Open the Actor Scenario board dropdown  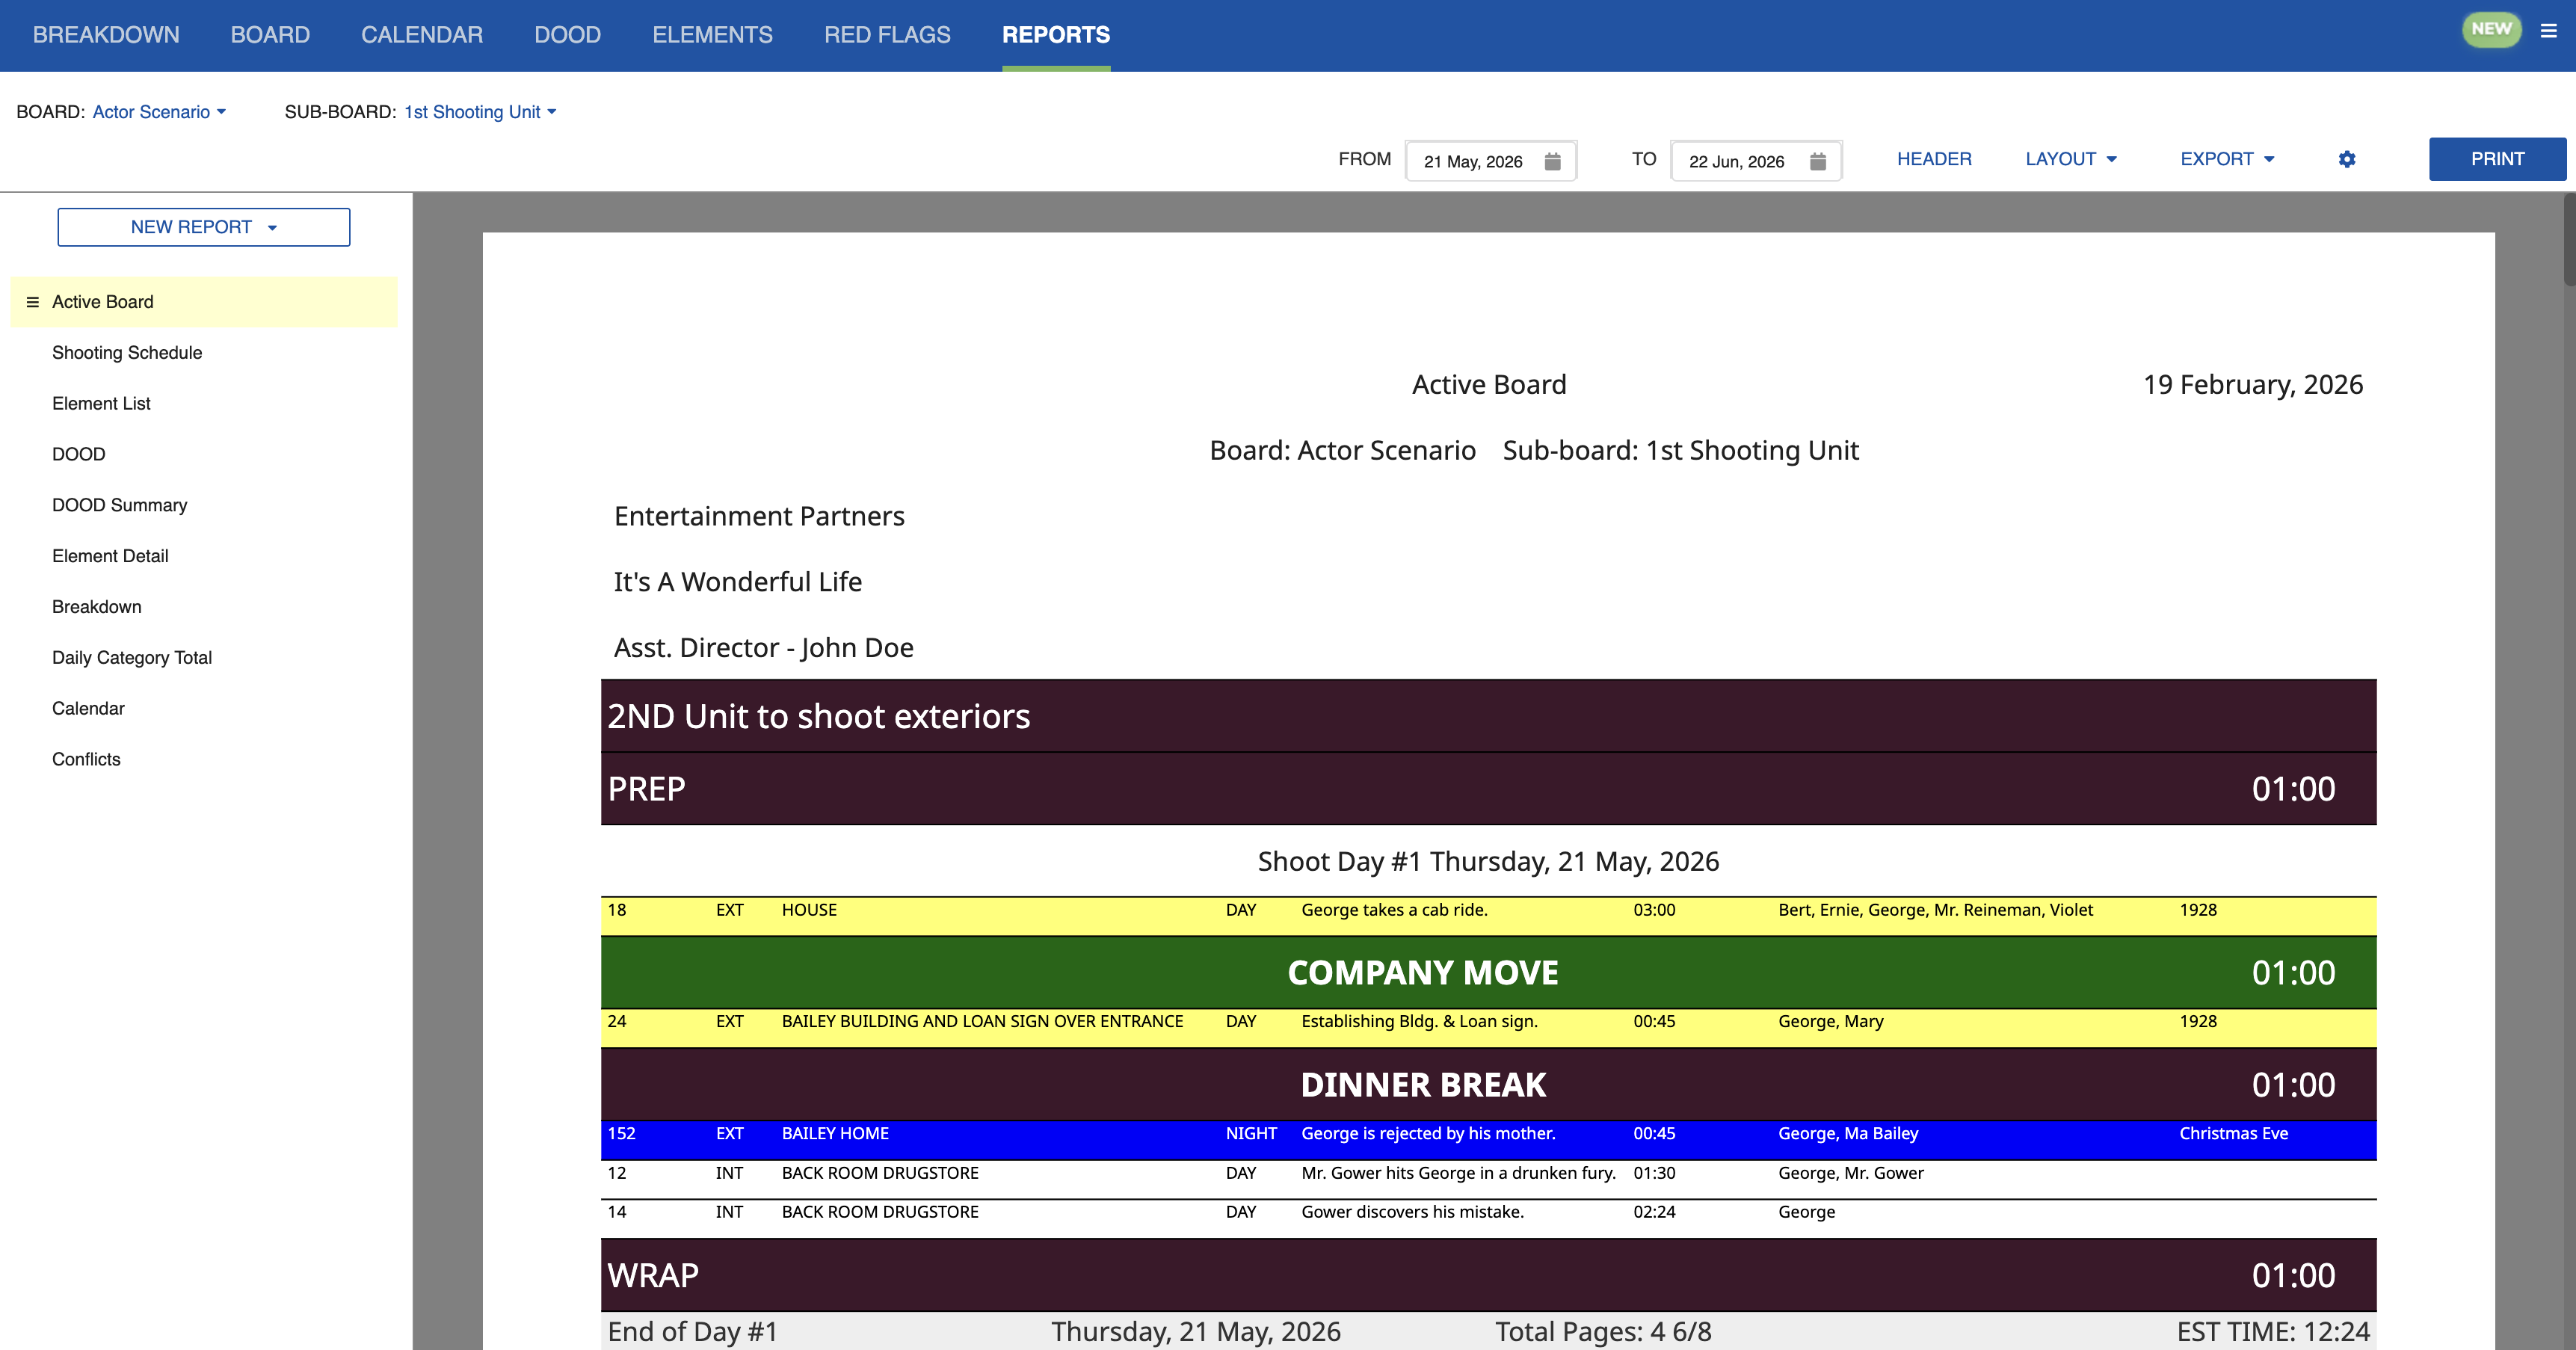click(159, 112)
